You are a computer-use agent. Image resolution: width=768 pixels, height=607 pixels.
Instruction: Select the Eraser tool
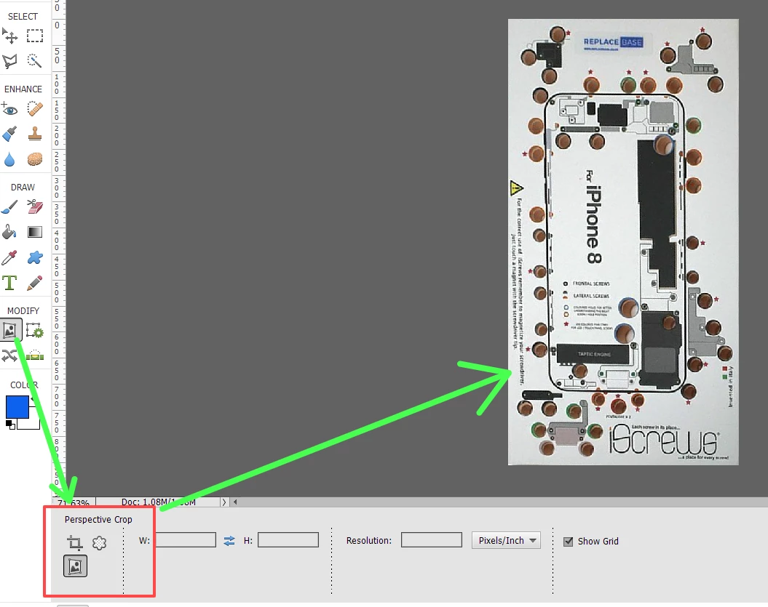click(35, 206)
